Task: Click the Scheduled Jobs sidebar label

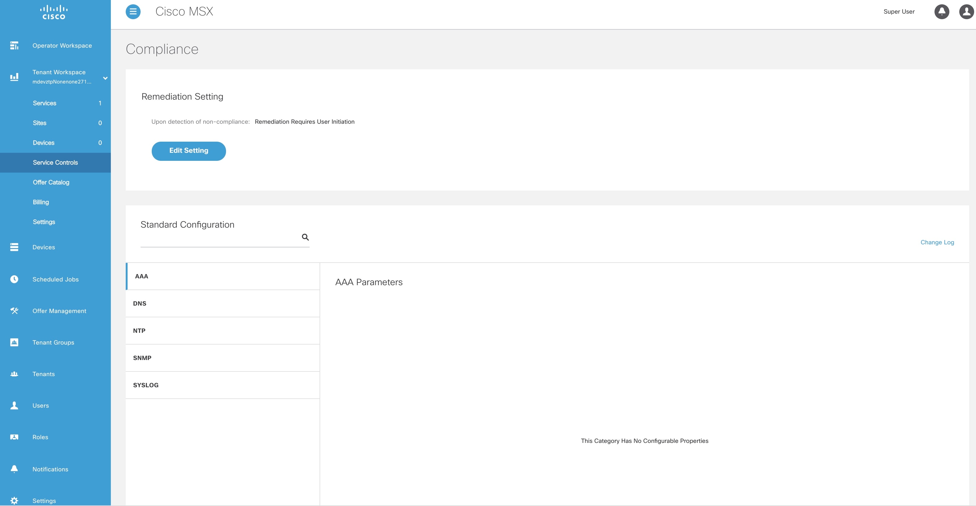Action: pyautogui.click(x=56, y=279)
